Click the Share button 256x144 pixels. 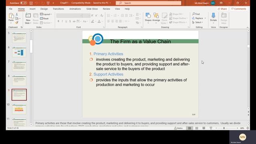coord(222,9)
